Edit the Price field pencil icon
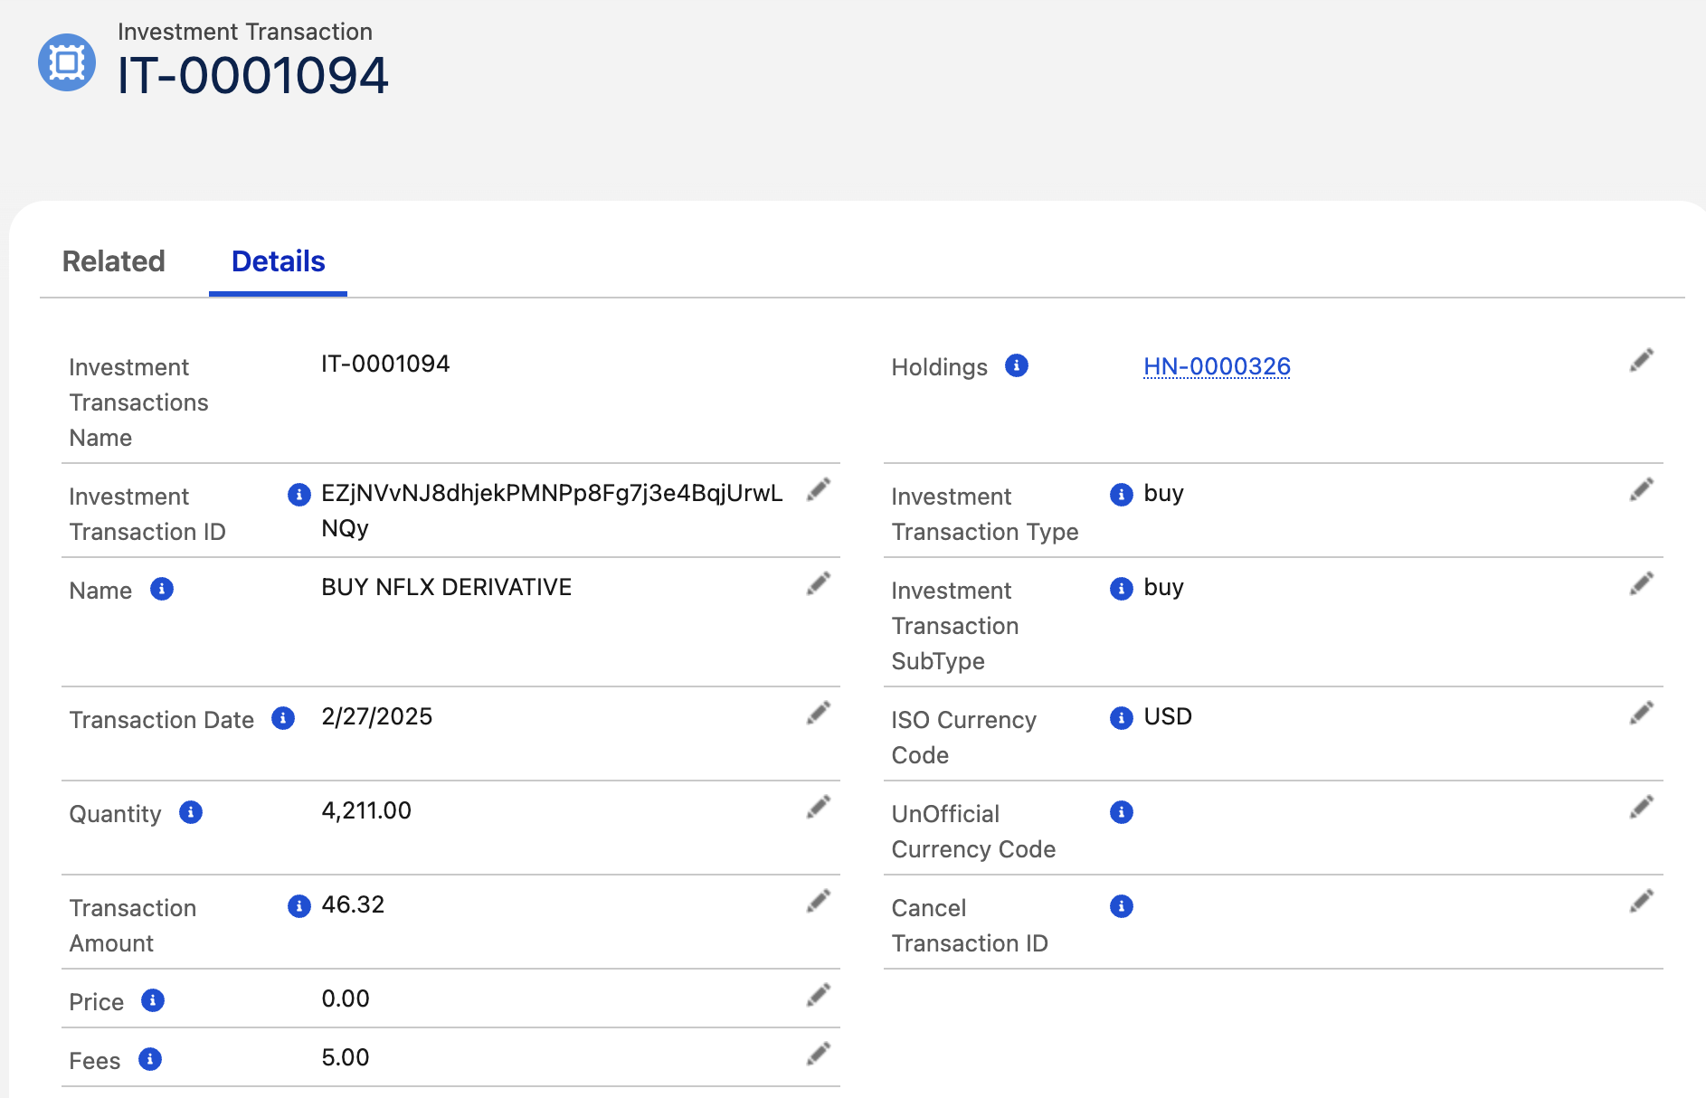Image resolution: width=1706 pixels, height=1098 pixels. 819,995
